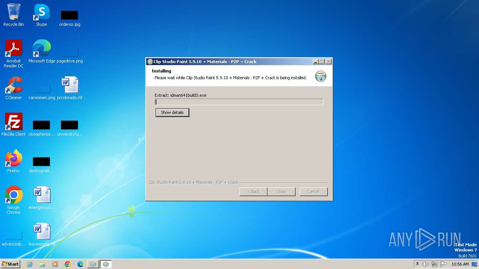Viewport: 479px width, 269px height.
Task: Minimize the Clip Studio Paint installer window
Action: (315, 62)
